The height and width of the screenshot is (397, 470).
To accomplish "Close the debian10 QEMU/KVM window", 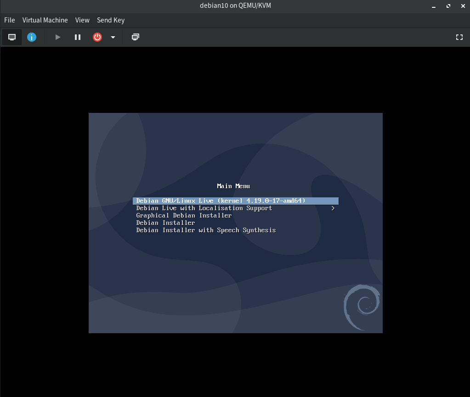I will 462,6.
